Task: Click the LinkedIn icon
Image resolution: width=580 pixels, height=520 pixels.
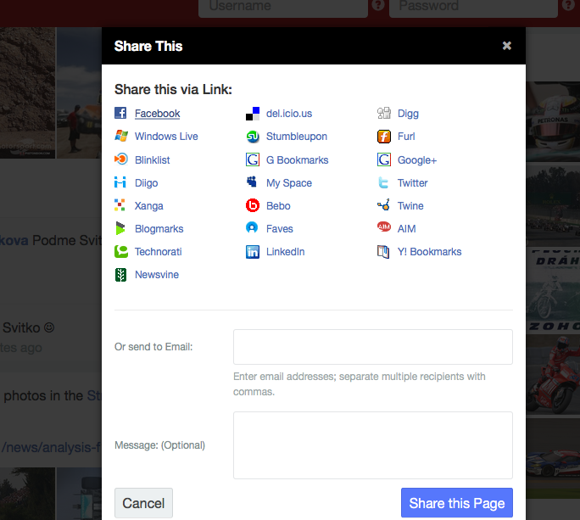Action: point(253,252)
